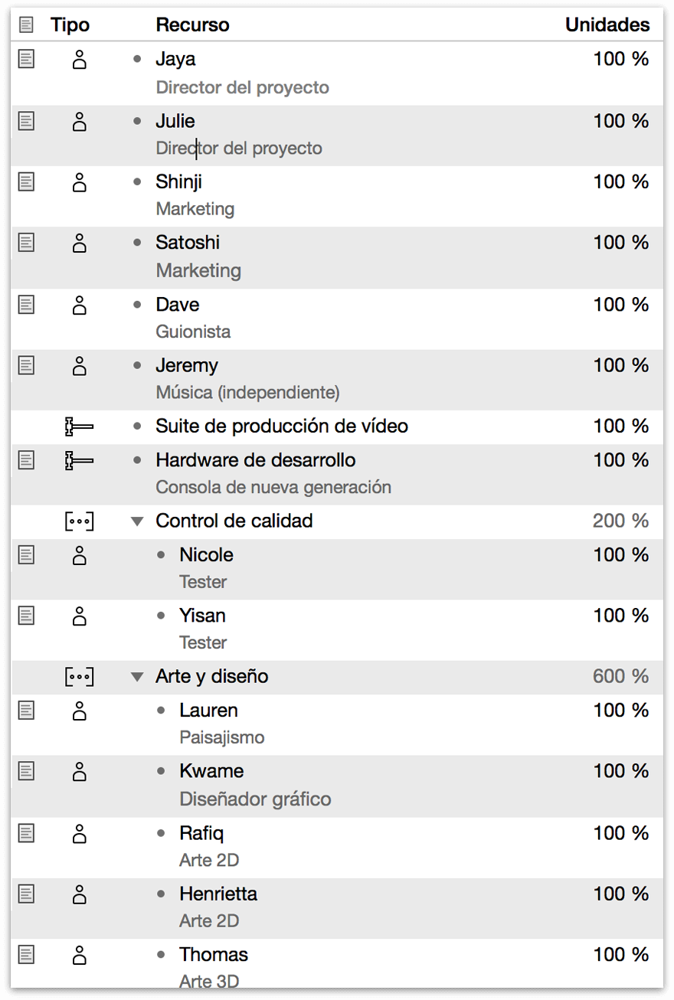Click the 200 % units value of Control de calidad
674x1000 pixels.
[623, 521]
